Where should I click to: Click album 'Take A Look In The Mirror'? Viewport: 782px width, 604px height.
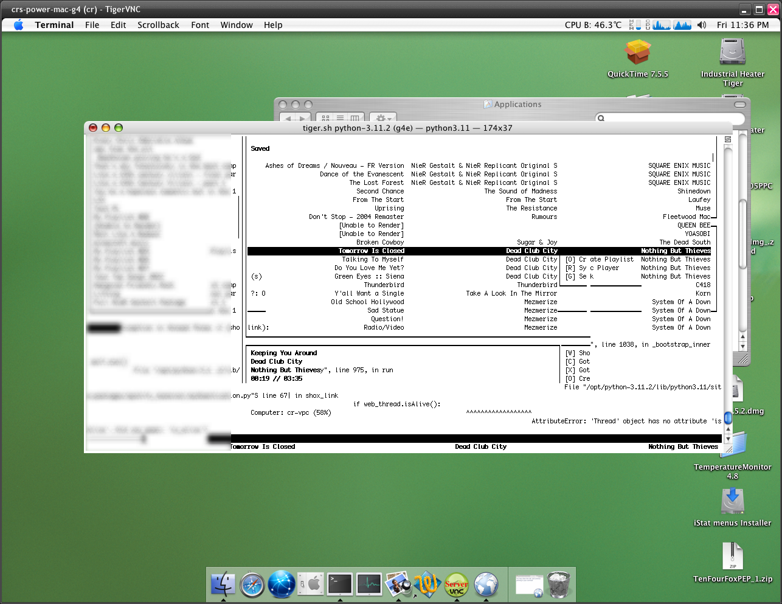511,293
